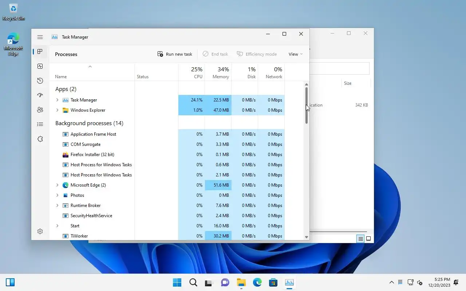Click the Background processes (14) heading
466x291 pixels.
click(x=89, y=123)
